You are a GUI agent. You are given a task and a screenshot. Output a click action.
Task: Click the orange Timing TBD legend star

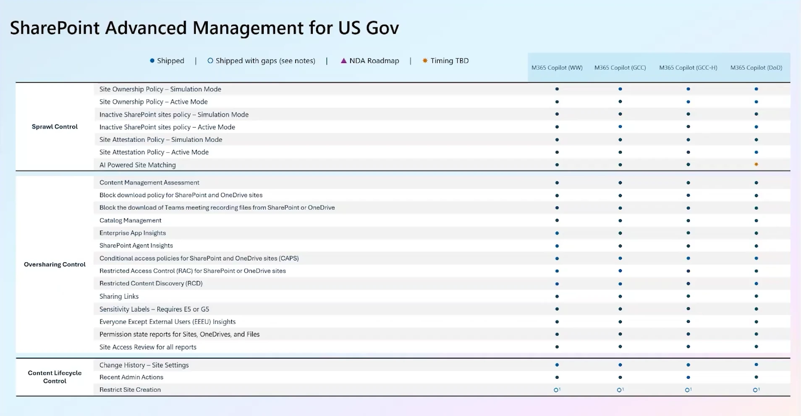425,60
